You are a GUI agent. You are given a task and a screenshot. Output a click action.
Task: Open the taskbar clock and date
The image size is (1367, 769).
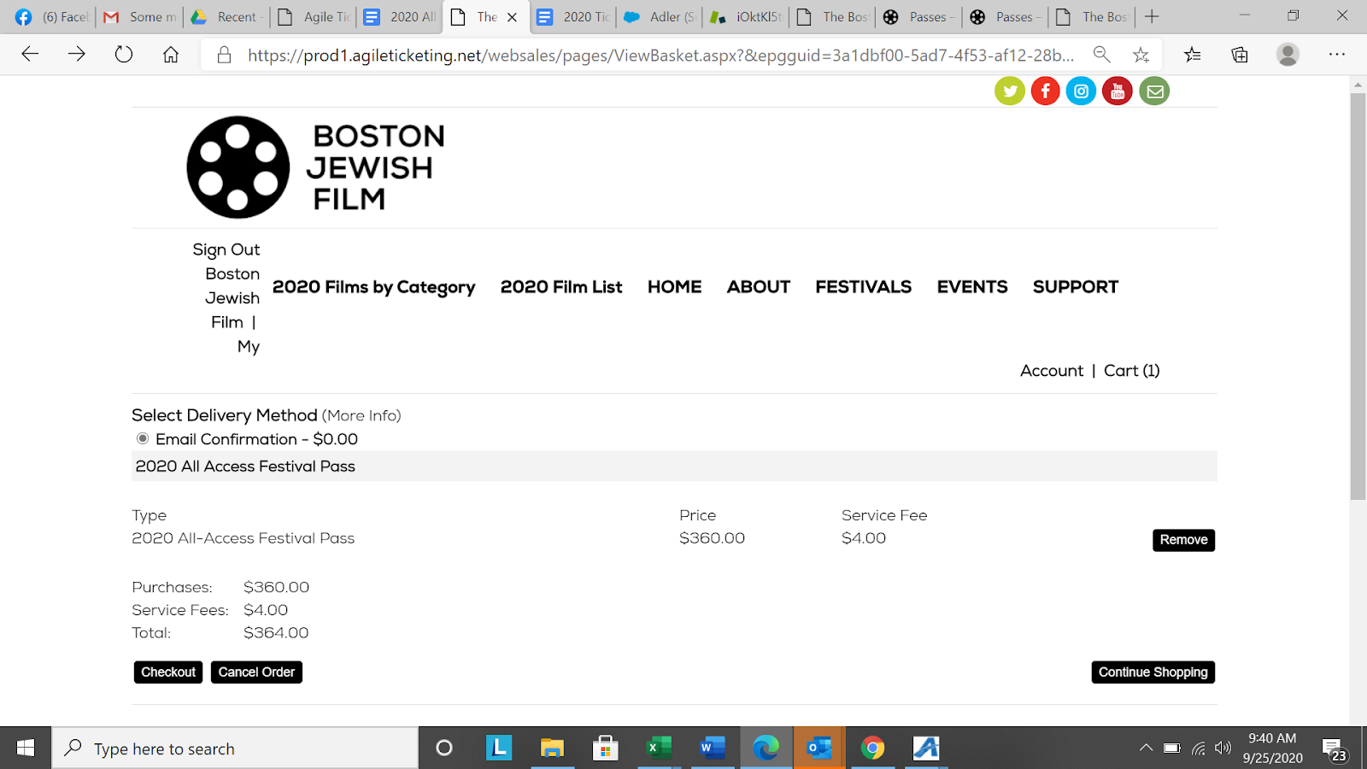pyautogui.click(x=1272, y=748)
